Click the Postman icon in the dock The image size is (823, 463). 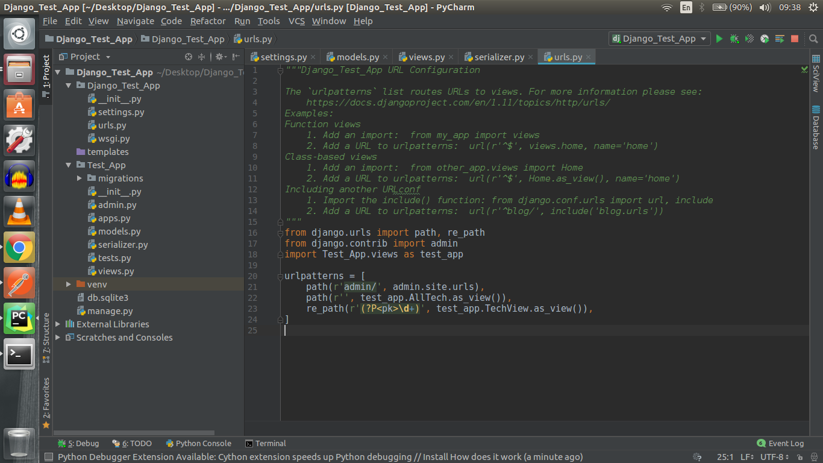point(19,283)
